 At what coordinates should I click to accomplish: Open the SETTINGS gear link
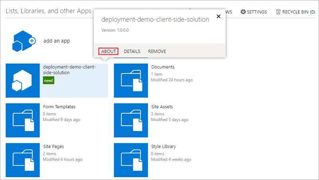(x=254, y=12)
